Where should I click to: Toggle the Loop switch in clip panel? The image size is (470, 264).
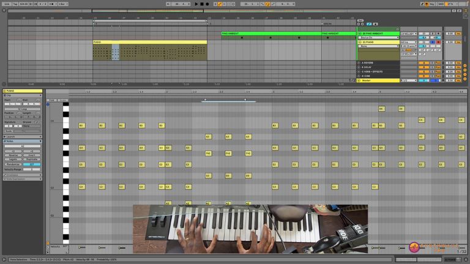coord(23,109)
